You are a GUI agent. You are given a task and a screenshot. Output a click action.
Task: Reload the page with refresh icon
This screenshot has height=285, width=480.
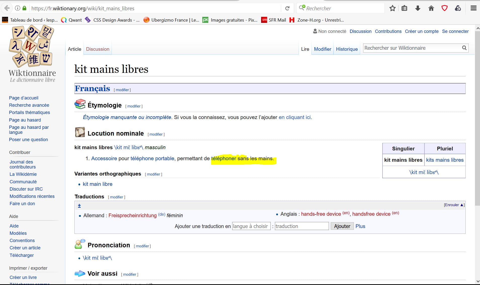tap(287, 8)
